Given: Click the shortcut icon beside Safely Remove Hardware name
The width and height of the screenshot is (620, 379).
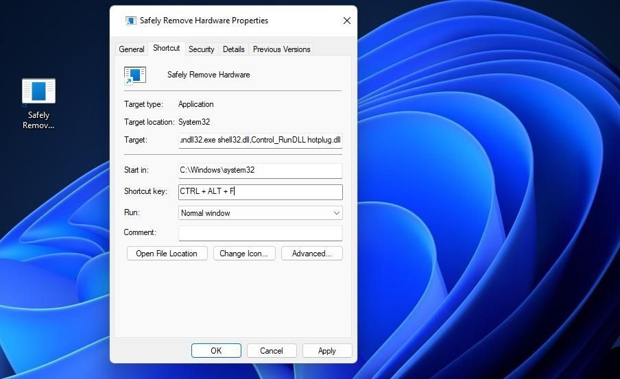Looking at the screenshot, I should (x=135, y=75).
